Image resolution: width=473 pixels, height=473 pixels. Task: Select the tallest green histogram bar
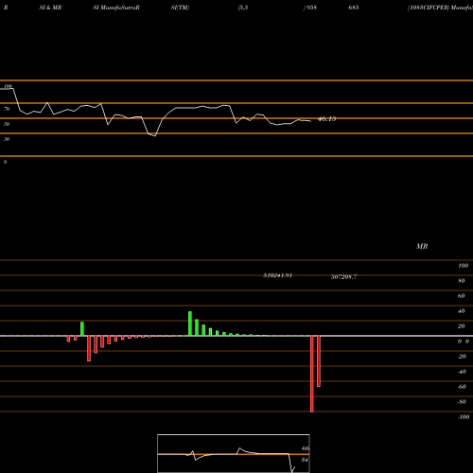tap(190, 324)
